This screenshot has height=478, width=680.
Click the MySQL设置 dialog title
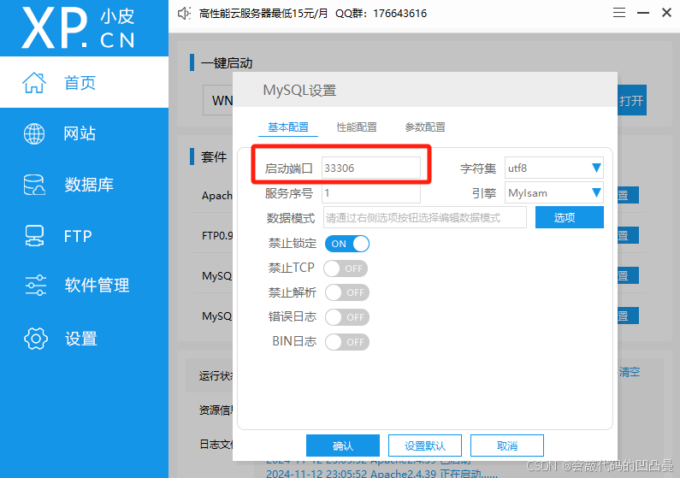point(299,90)
